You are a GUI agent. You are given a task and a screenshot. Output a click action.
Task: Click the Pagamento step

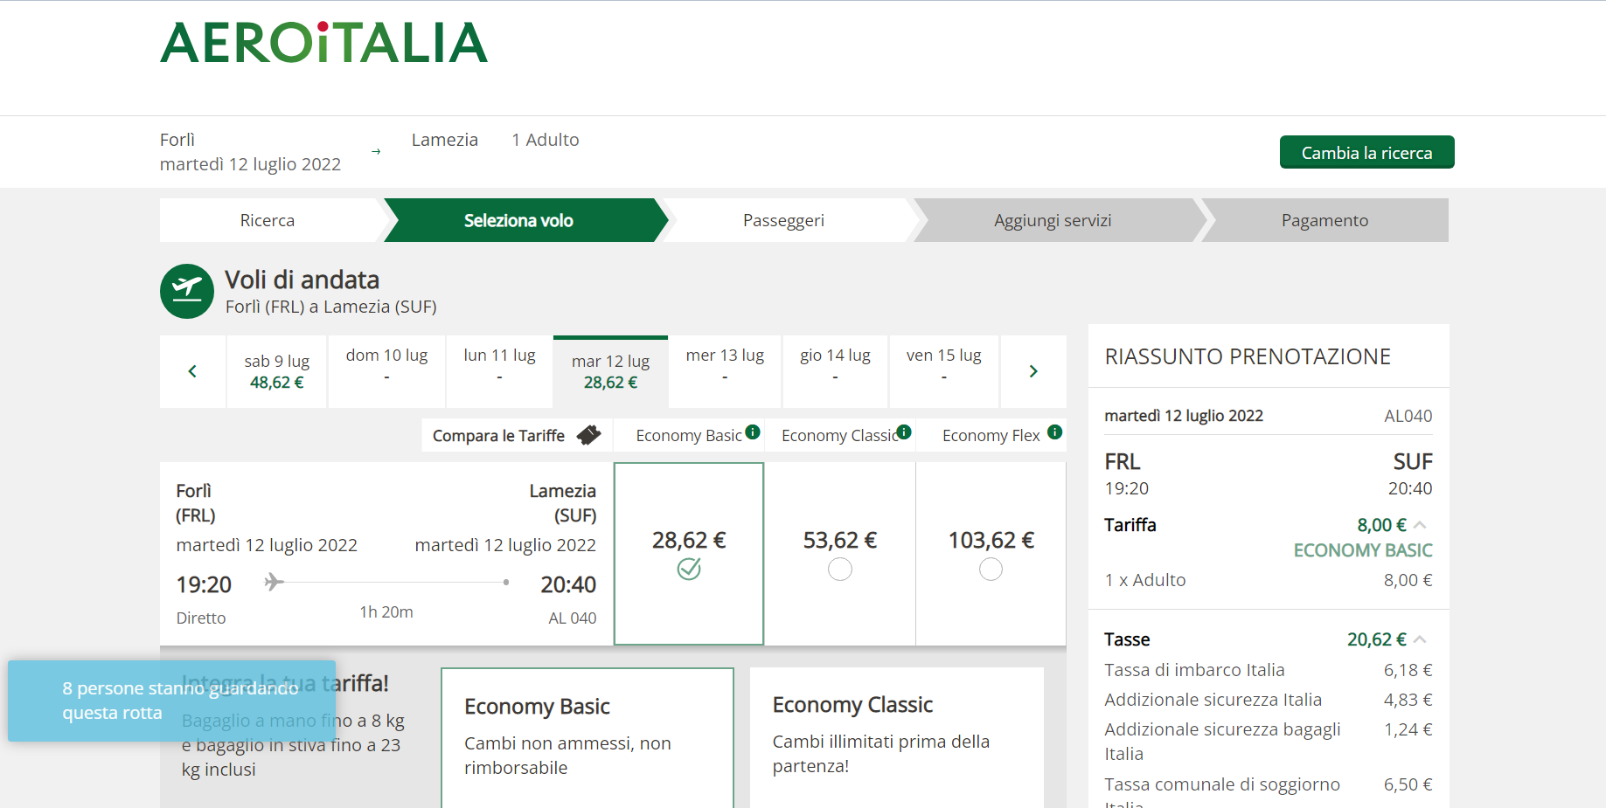pyautogui.click(x=1324, y=220)
